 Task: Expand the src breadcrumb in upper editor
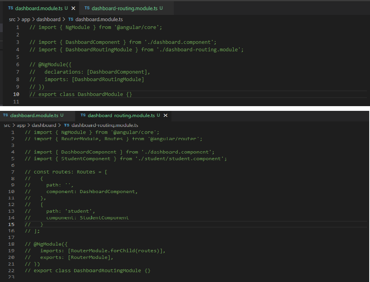12,19
